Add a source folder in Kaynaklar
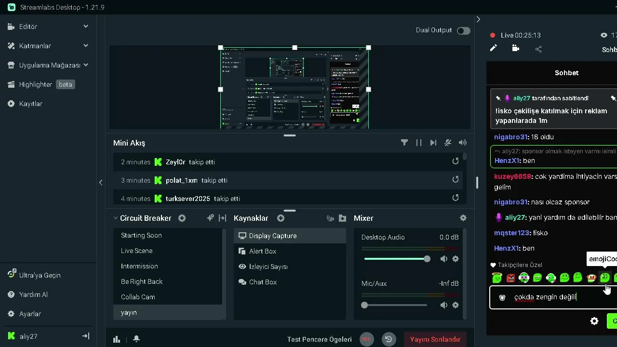Viewport: 617px width, 347px height. (342, 218)
